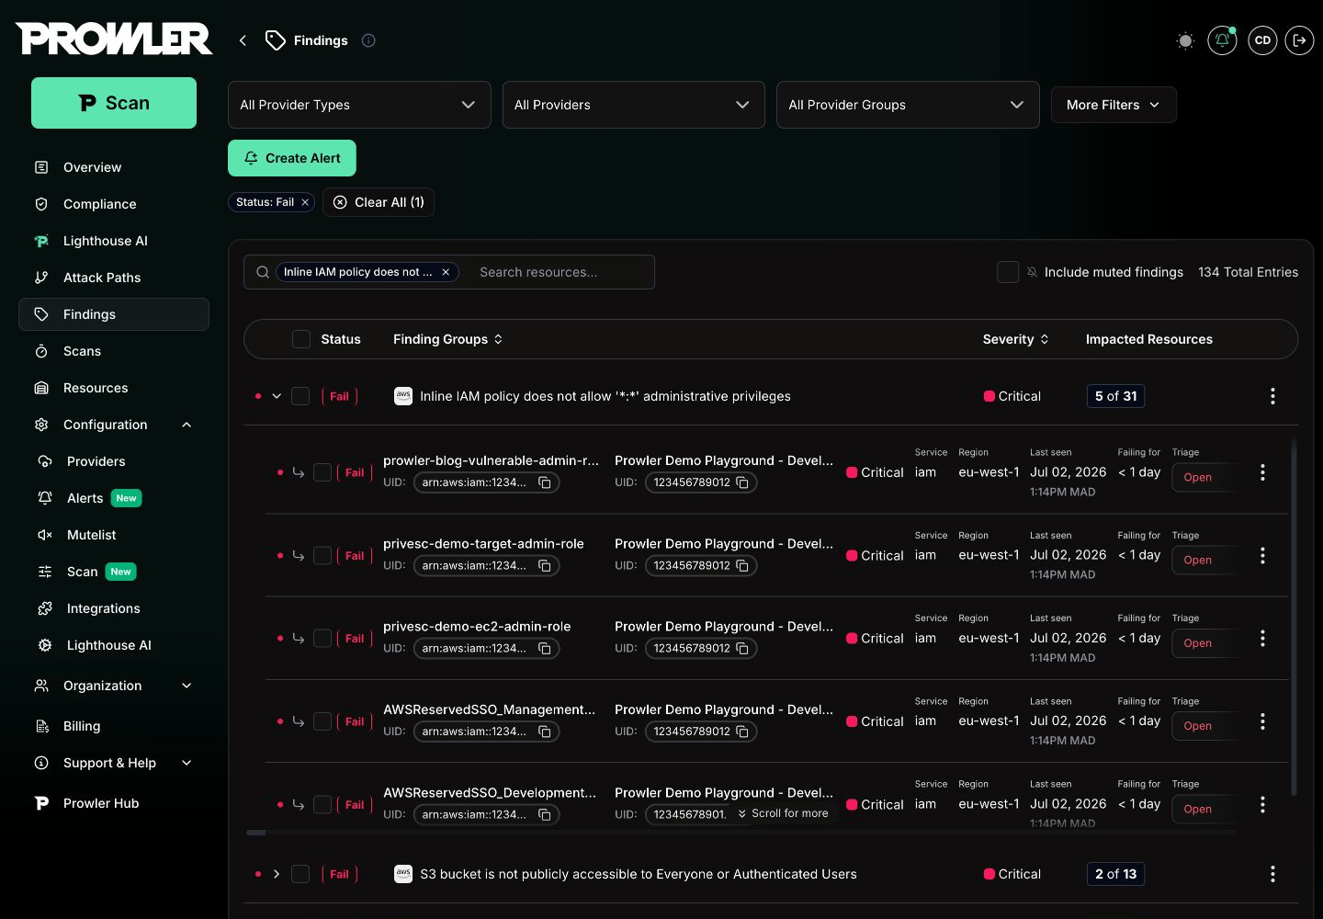
Task: Open actions menu for privesc-demo-target-admin-role
Action: tap(1262, 555)
